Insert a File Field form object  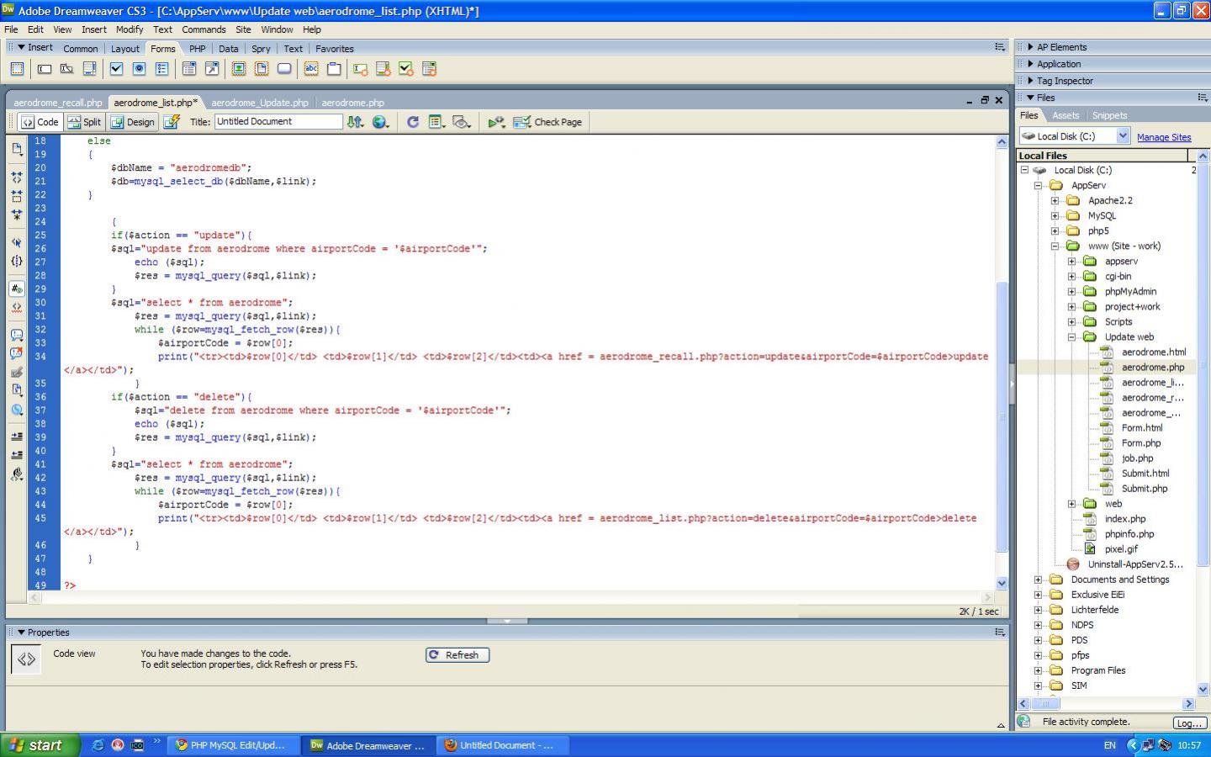tap(262, 69)
